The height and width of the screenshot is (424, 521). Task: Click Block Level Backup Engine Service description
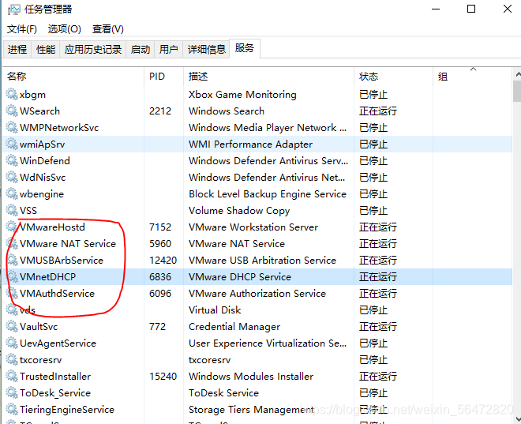[268, 194]
